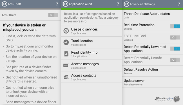Image resolution: width=183 pixels, height=105 pixels.
Task: Open Default Resolve Action setting
Action: point(153,71)
